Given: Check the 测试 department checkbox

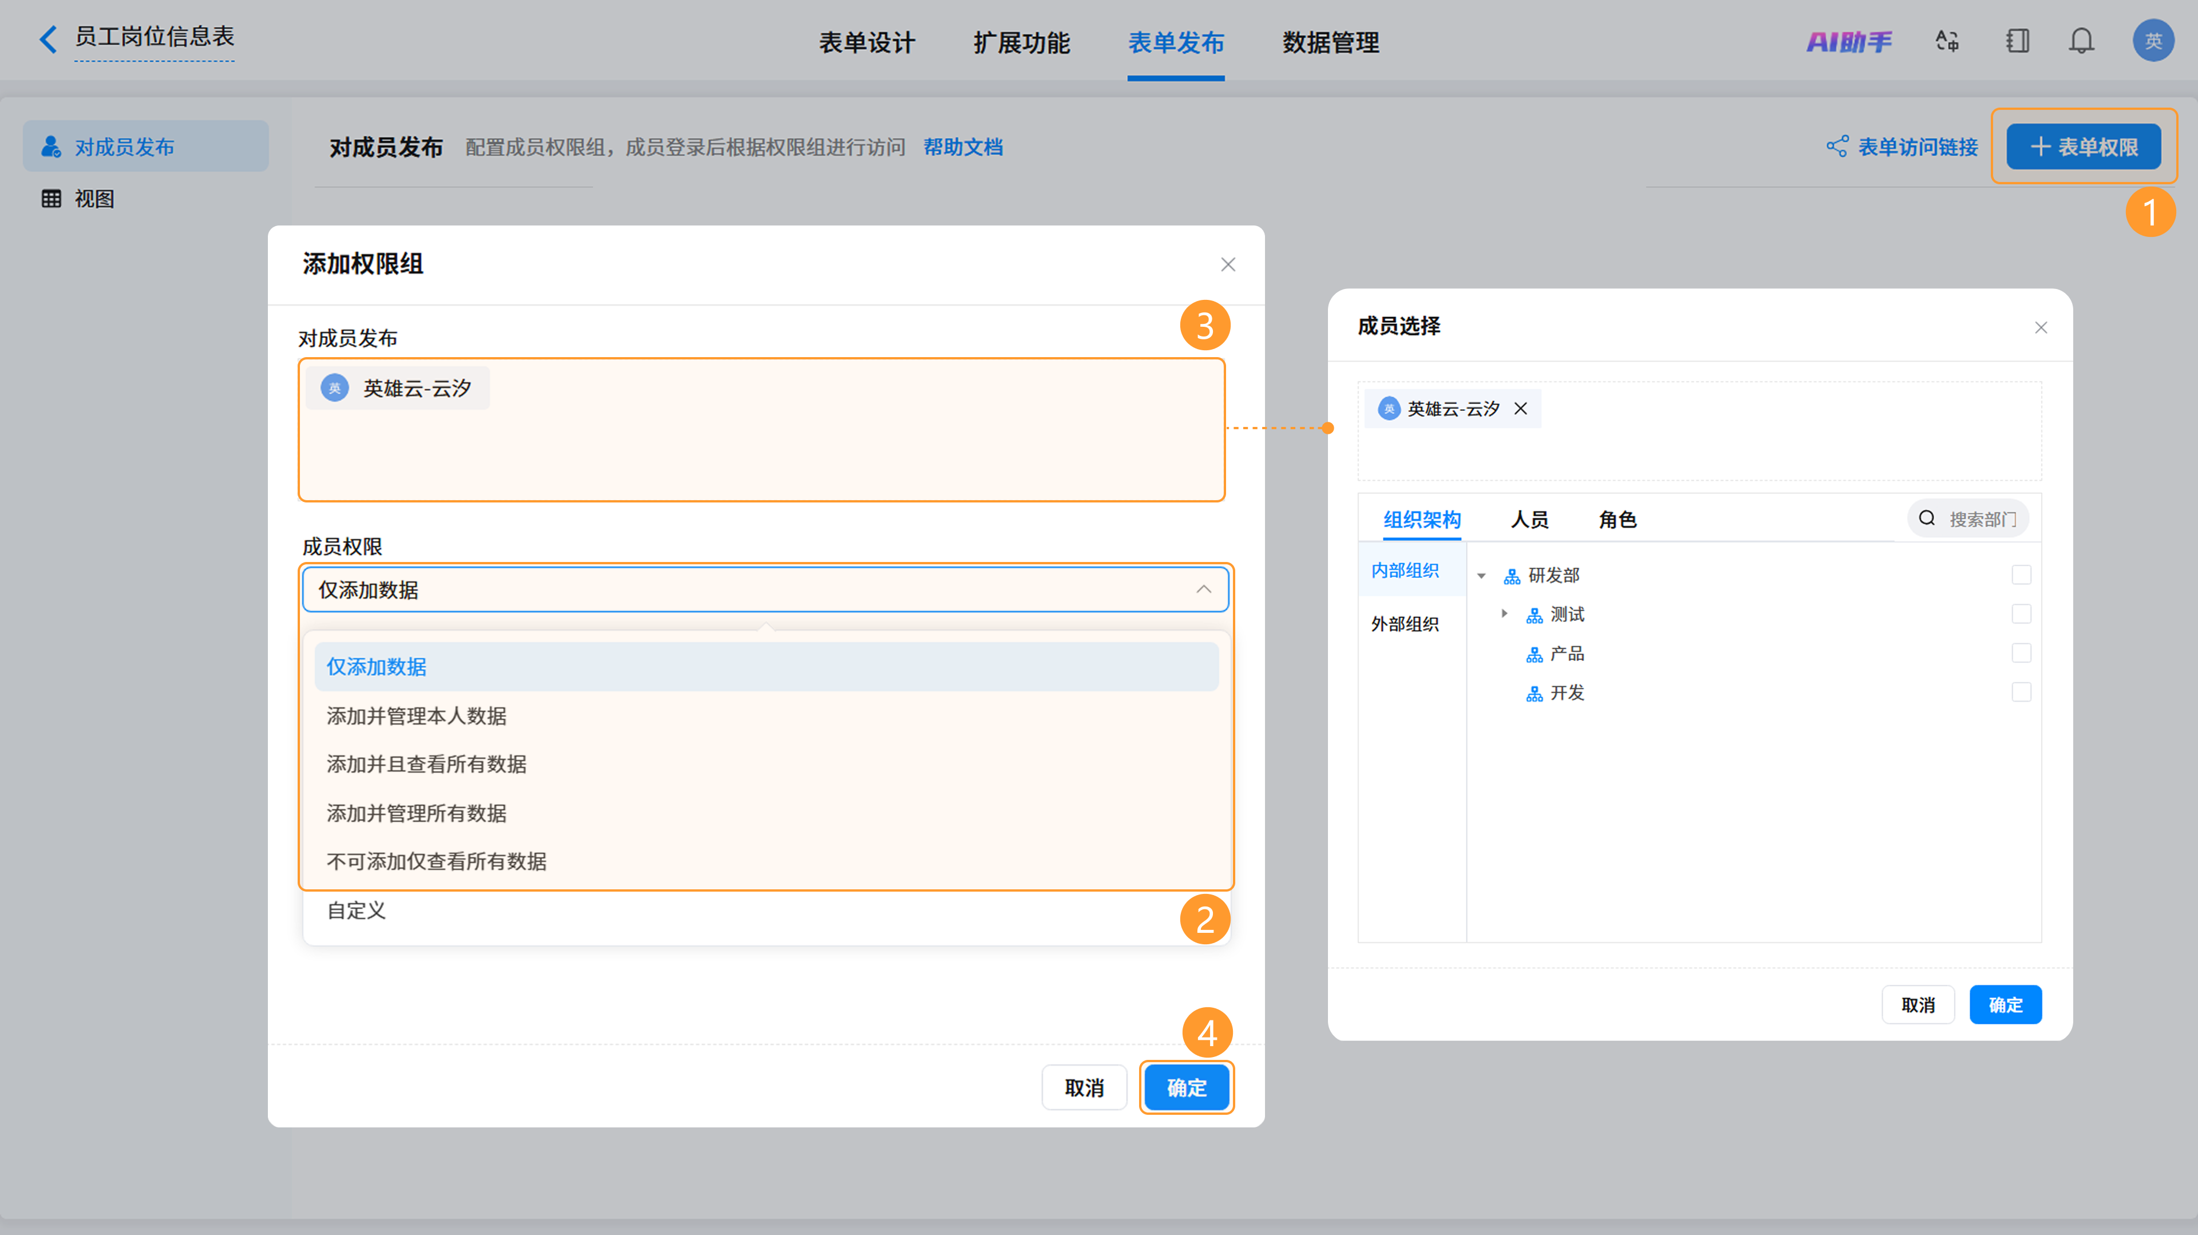Looking at the screenshot, I should [x=2021, y=614].
